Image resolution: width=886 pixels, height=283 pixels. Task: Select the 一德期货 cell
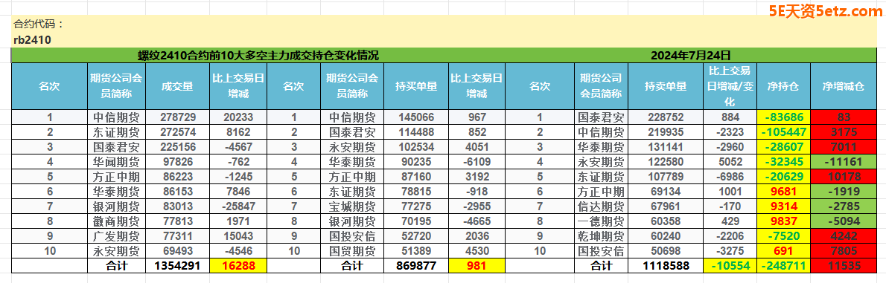(601, 221)
